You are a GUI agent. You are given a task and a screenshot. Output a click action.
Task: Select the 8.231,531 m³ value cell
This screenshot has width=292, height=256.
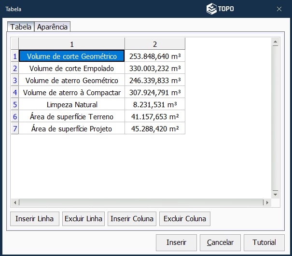pyautogui.click(x=155, y=104)
